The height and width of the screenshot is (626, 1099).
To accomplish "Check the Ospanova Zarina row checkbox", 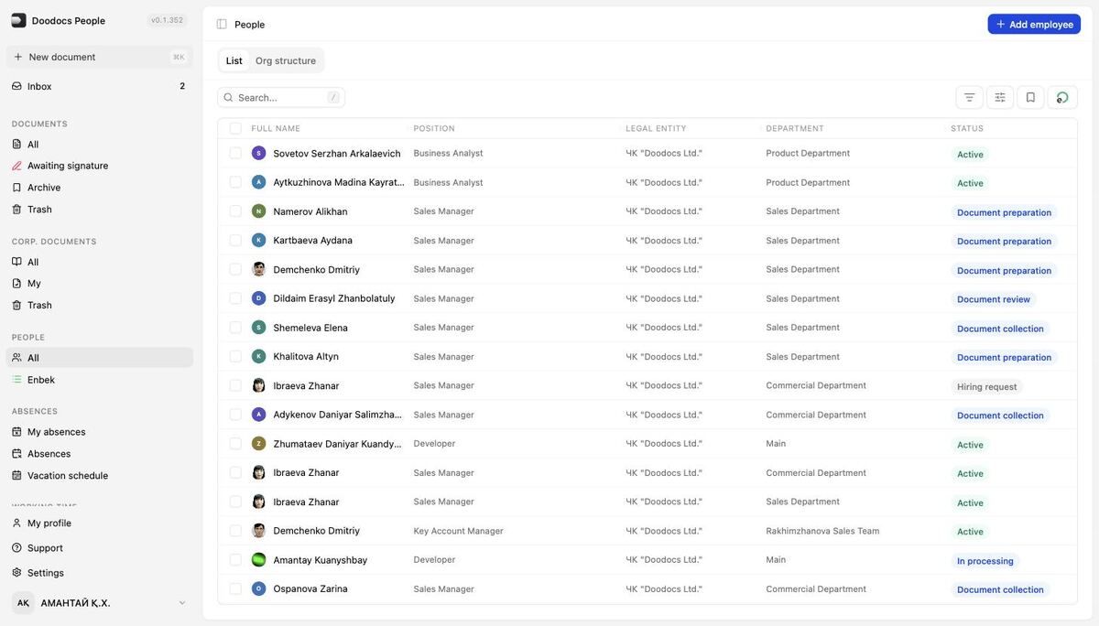I will pos(235,588).
